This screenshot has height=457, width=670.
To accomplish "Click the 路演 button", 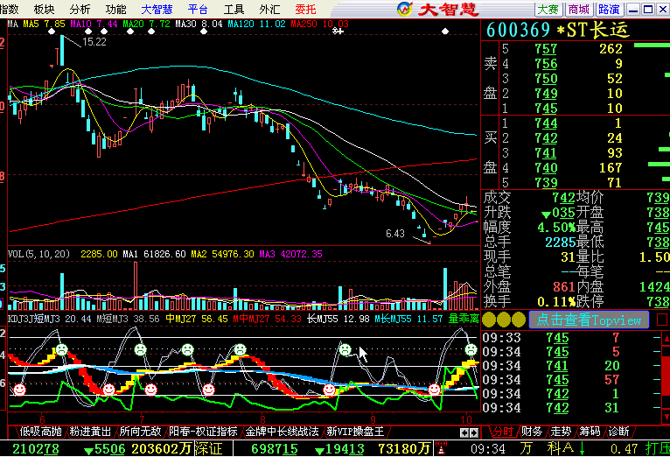I will tap(609, 9).
